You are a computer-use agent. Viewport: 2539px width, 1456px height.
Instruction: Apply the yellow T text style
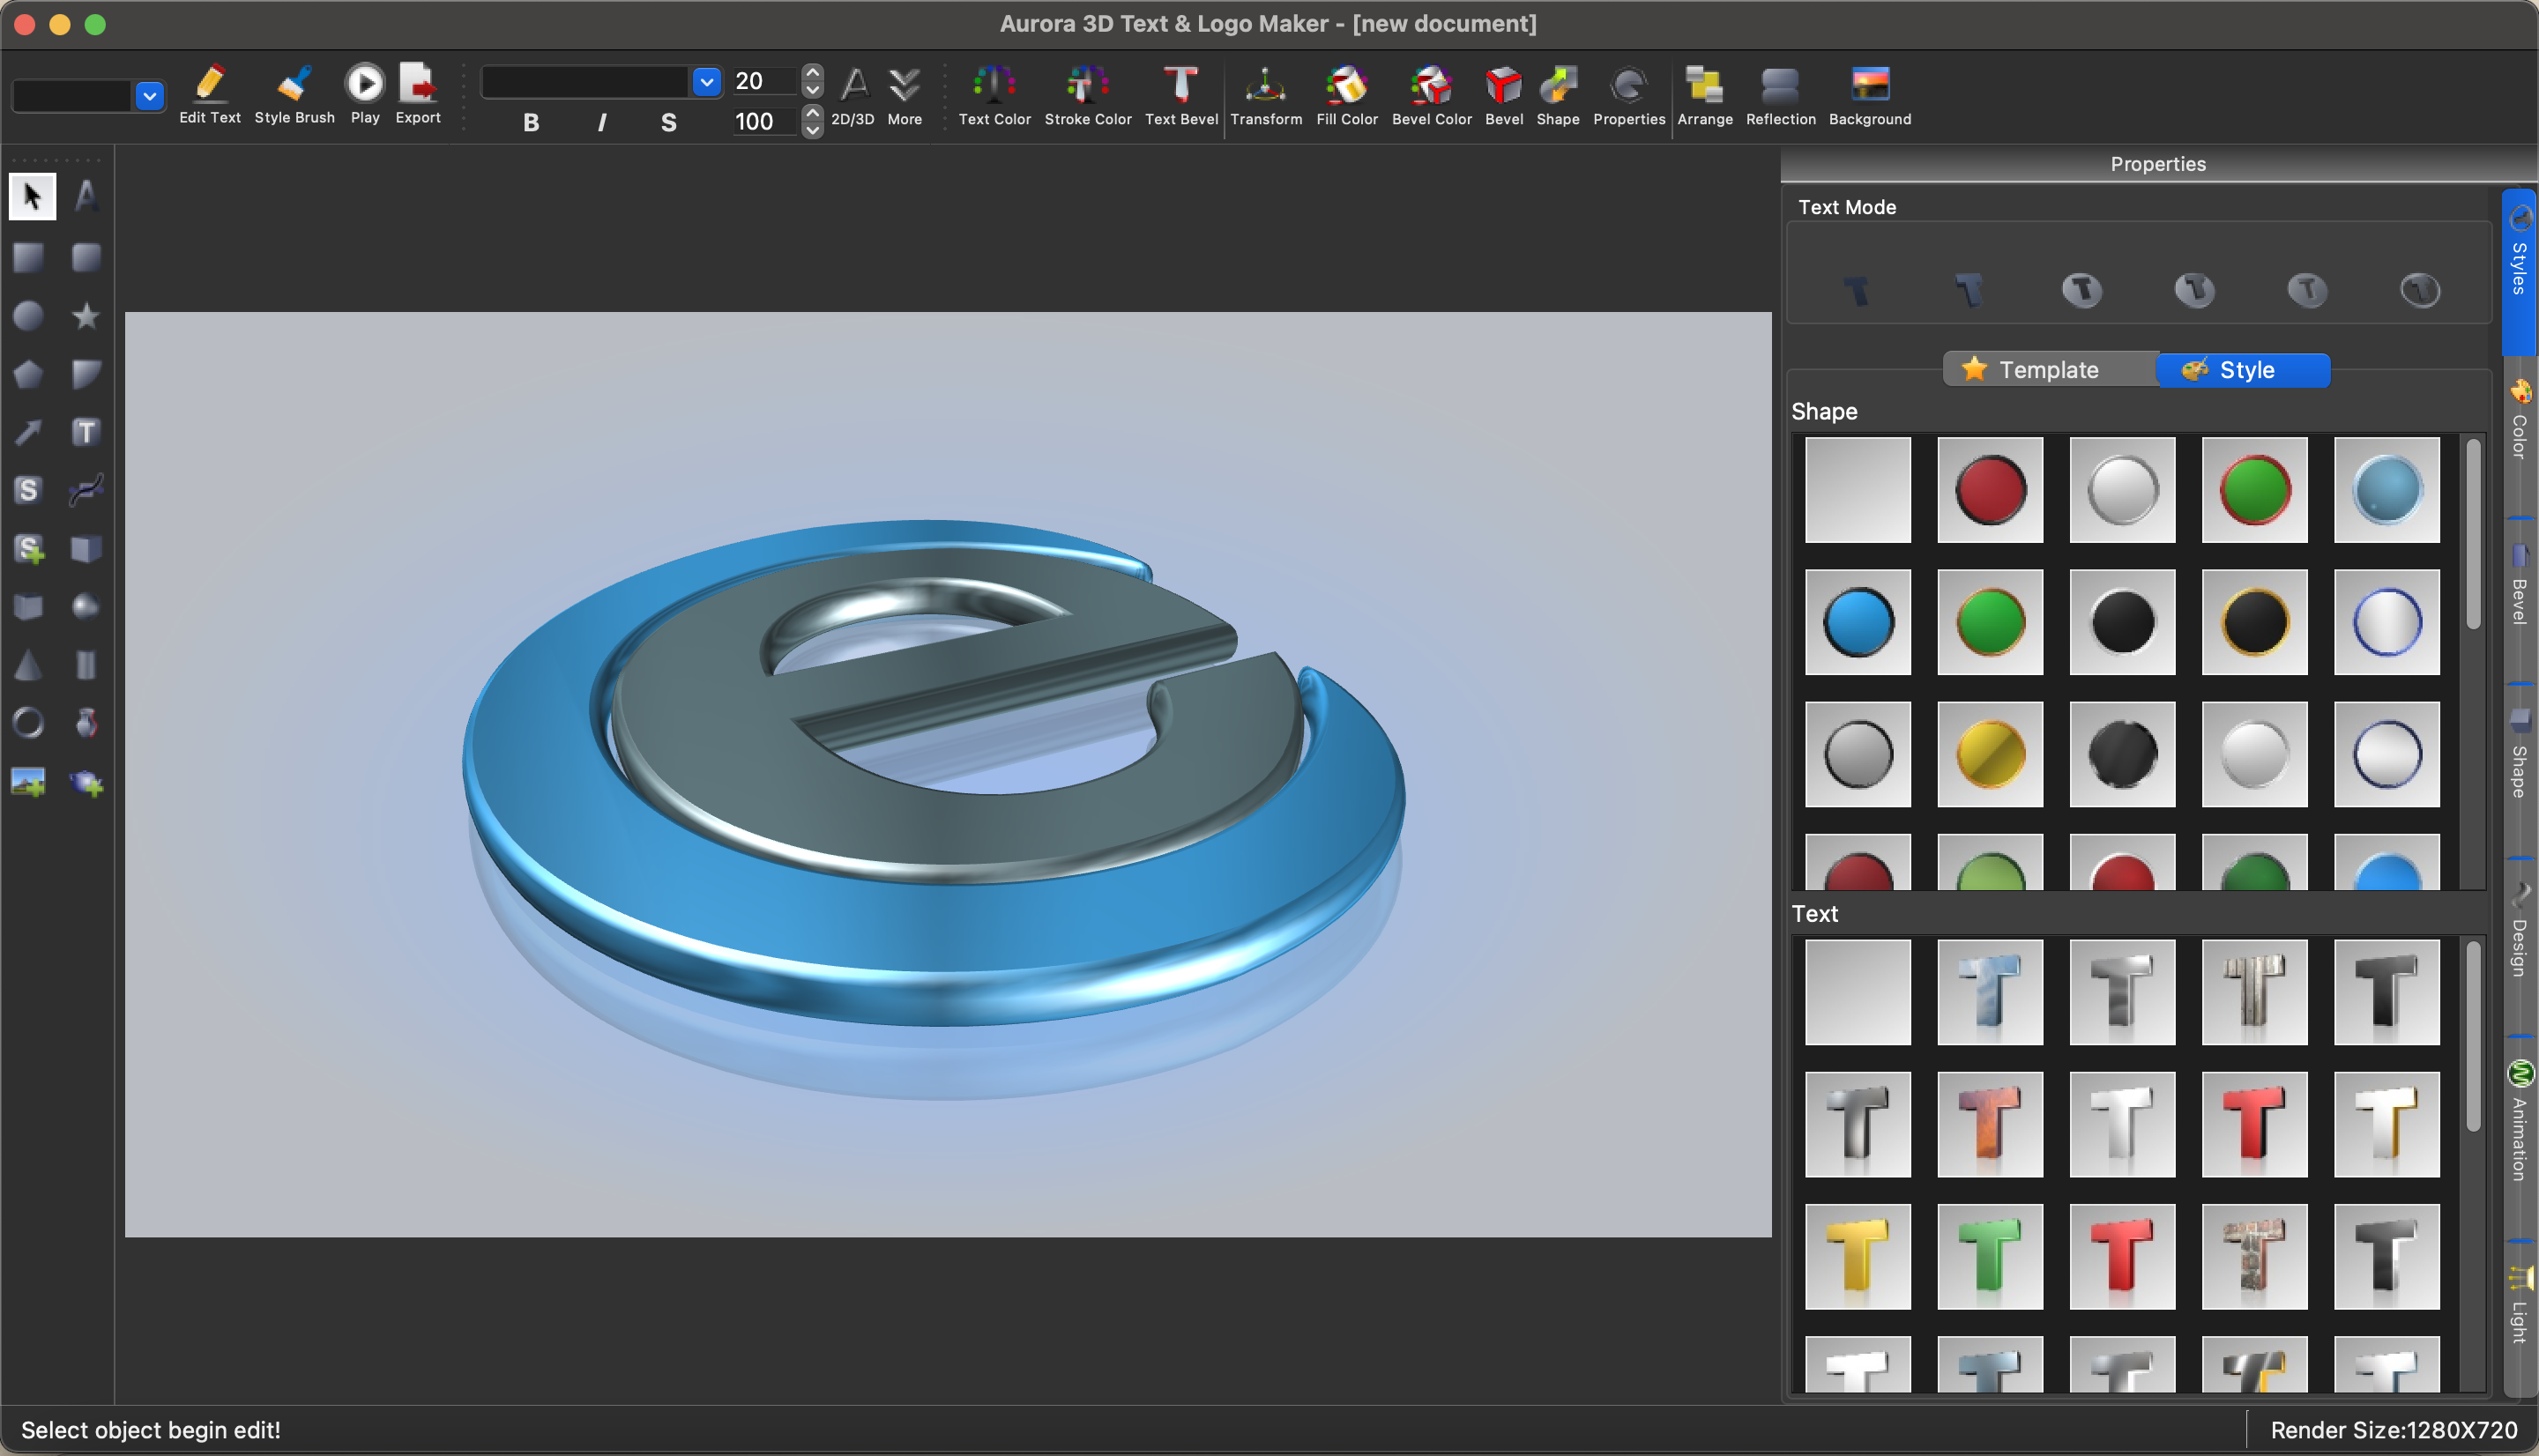click(1858, 1257)
